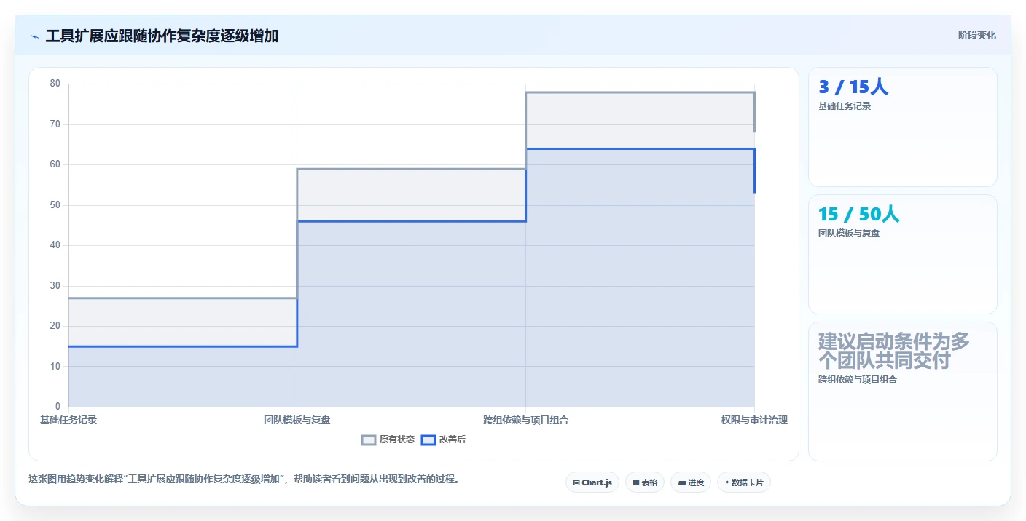Click the title 工具扩展应跟随协作复杂度逐级增加
Image resolution: width=1026 pixels, height=521 pixels.
coord(162,36)
